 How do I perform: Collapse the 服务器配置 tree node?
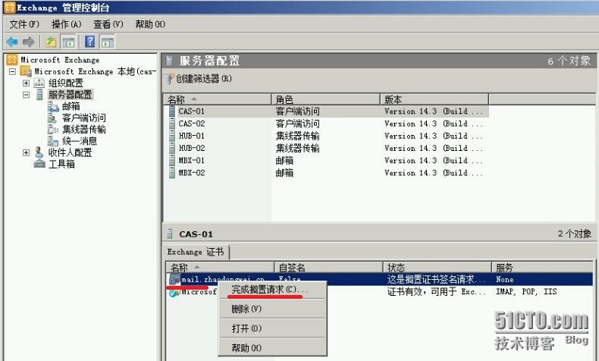pyautogui.click(x=26, y=94)
